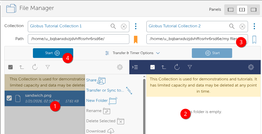Open the orange bookmark for left path
The width and height of the screenshot is (262, 134).
(136, 39)
